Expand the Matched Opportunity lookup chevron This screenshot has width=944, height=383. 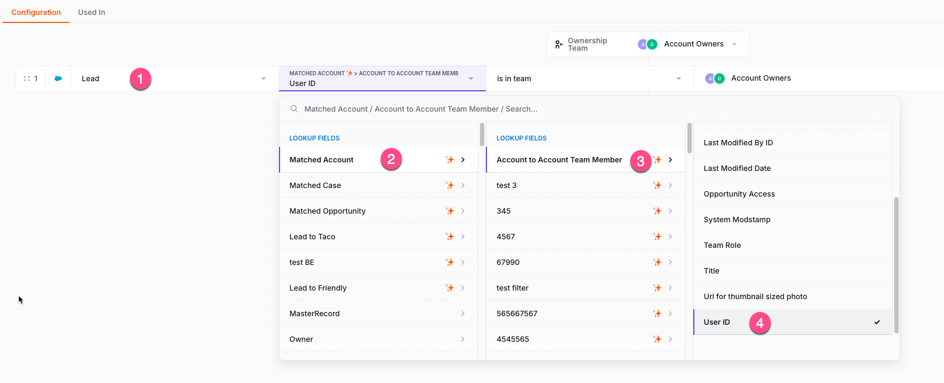click(463, 211)
